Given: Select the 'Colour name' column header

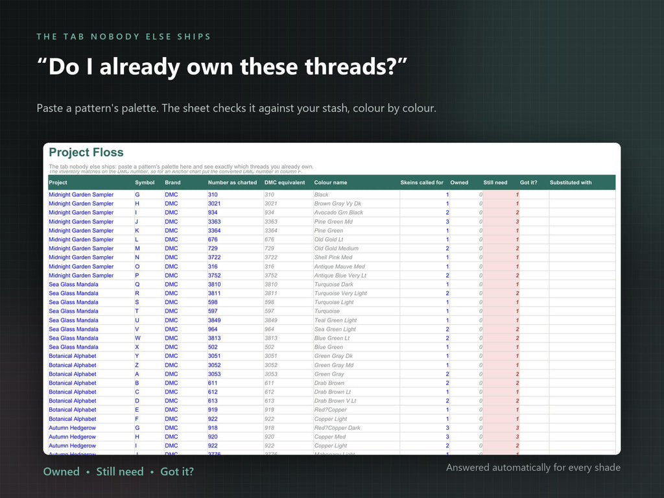Looking at the screenshot, I should [x=331, y=182].
